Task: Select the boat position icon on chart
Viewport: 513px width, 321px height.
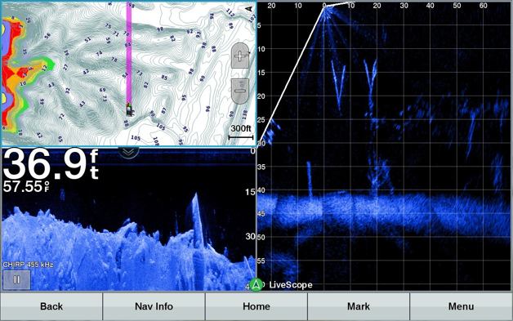Action: pos(130,109)
